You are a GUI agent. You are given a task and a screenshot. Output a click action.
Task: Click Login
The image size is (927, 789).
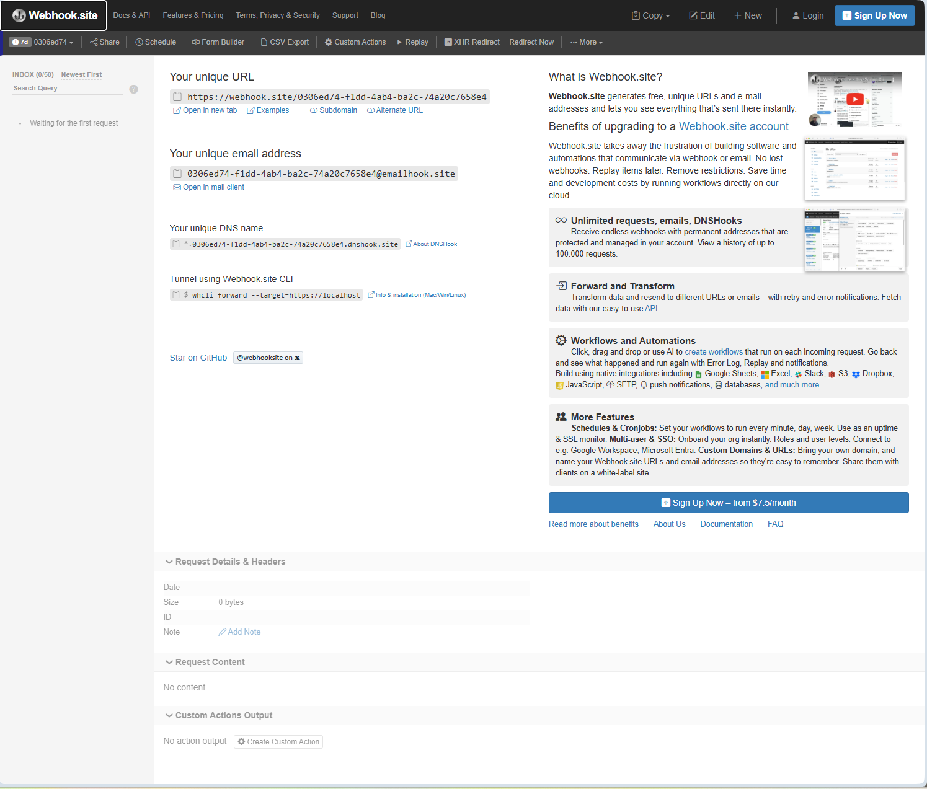click(808, 15)
